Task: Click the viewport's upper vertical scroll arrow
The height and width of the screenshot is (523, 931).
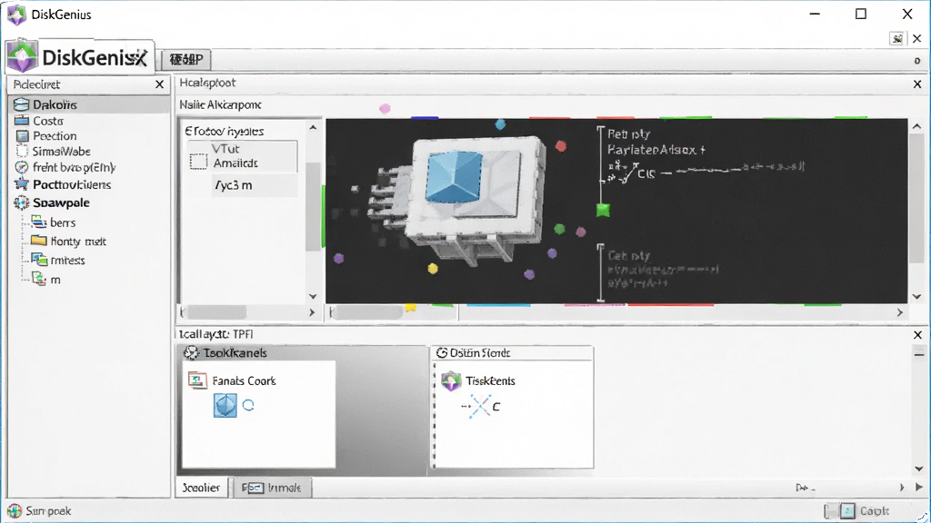Action: pyautogui.click(x=916, y=126)
